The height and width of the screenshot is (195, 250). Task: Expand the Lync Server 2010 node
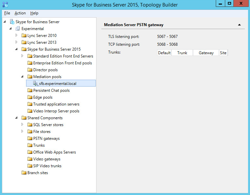coord(17,36)
